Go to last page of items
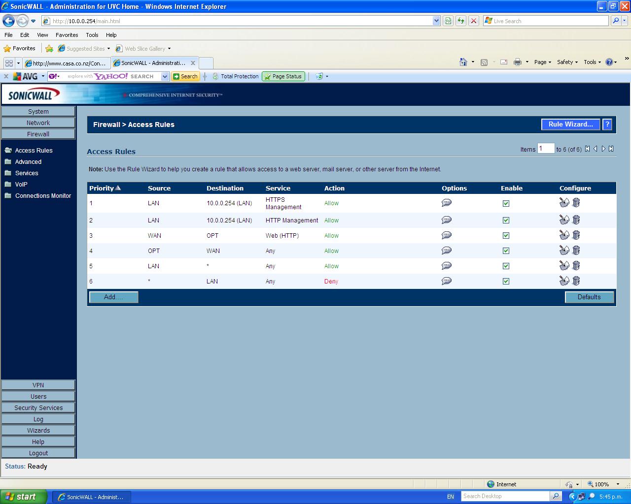Screen dimensions: 631x504 click(x=611, y=149)
